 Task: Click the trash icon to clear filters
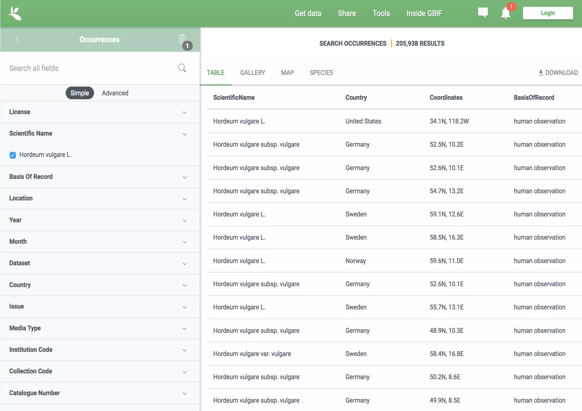click(x=182, y=39)
